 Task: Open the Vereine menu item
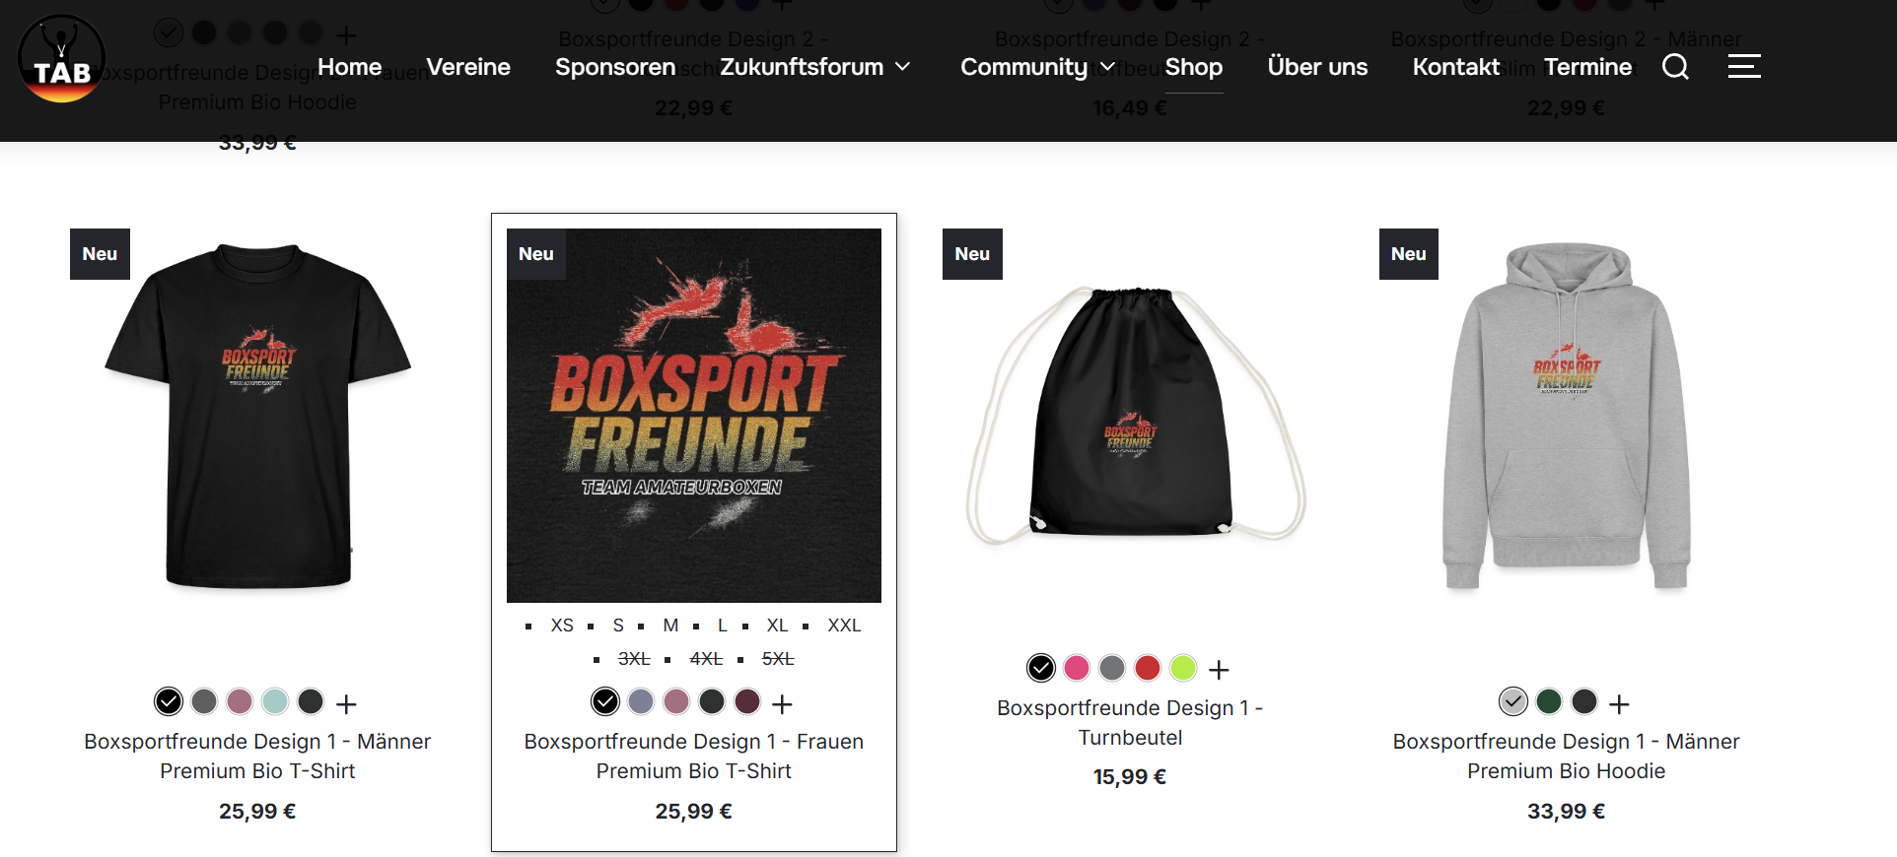(468, 67)
